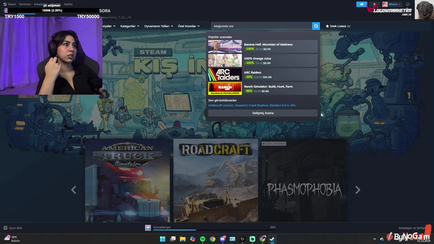Click the magnifier search button
The image size is (434, 244).
[316, 26]
